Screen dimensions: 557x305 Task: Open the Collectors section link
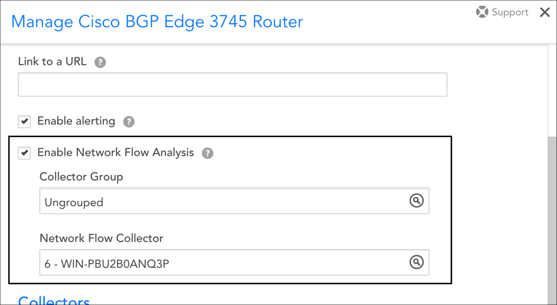click(x=54, y=300)
